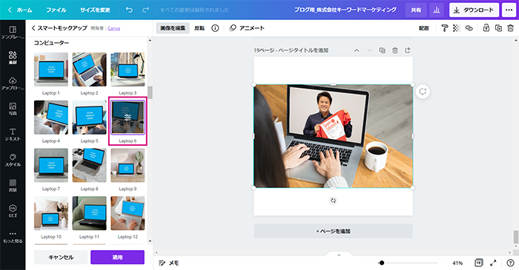The height and width of the screenshot is (270, 519).
Task: Add a new page icon beside page title
Action: (408, 50)
